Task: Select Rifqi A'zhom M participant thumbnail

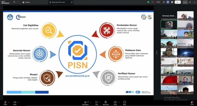Action: [169, 25]
